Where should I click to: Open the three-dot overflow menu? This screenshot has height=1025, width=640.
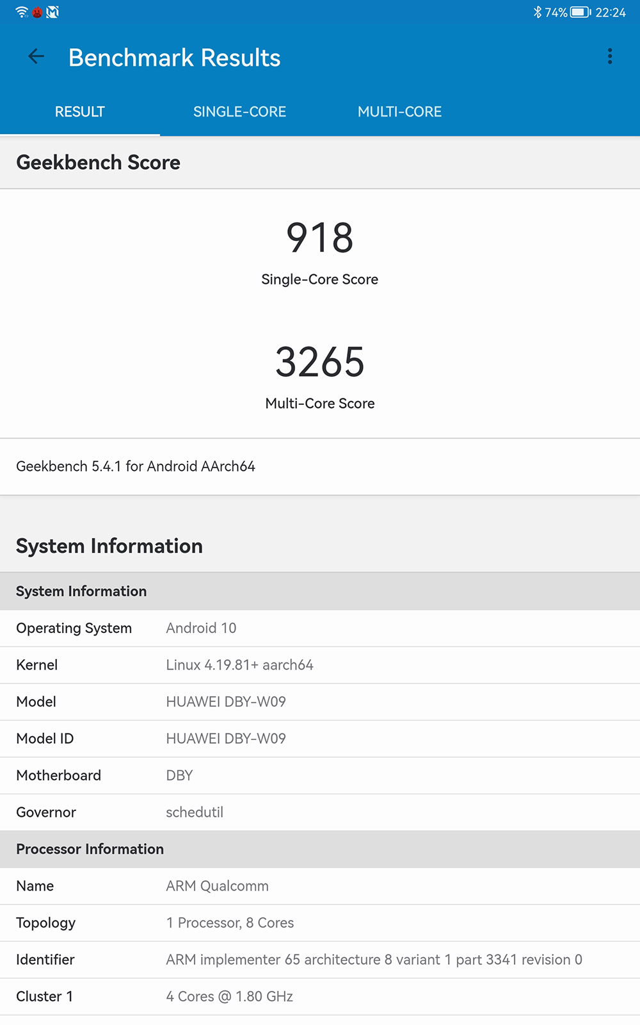click(609, 57)
